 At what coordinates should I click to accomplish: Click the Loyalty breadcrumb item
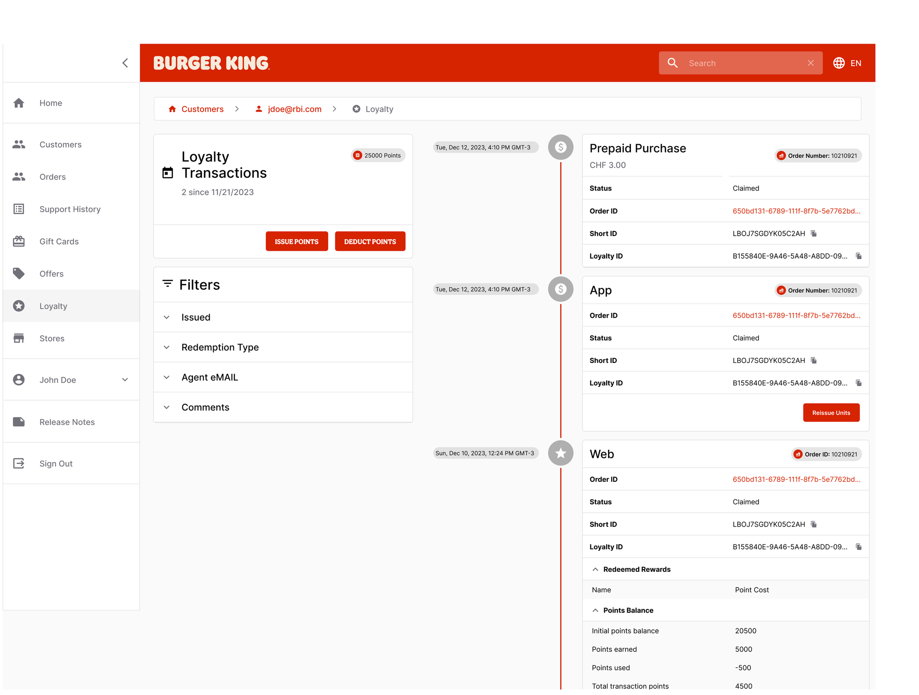point(373,109)
